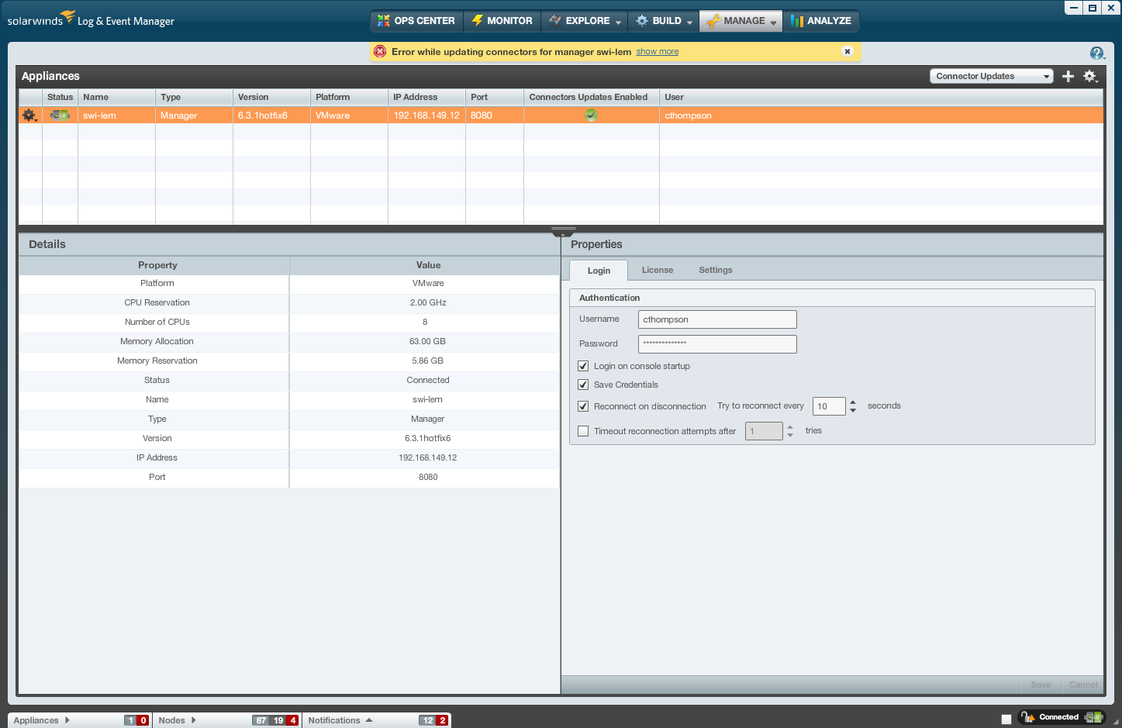Sort appliances by the Version column header
Image resolution: width=1122 pixels, height=728 pixels.
(x=271, y=97)
